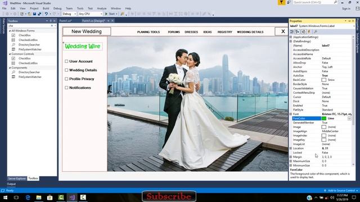Tick the Wedding Details checkbox
This screenshot has width=360, height=202.
click(x=66, y=70)
